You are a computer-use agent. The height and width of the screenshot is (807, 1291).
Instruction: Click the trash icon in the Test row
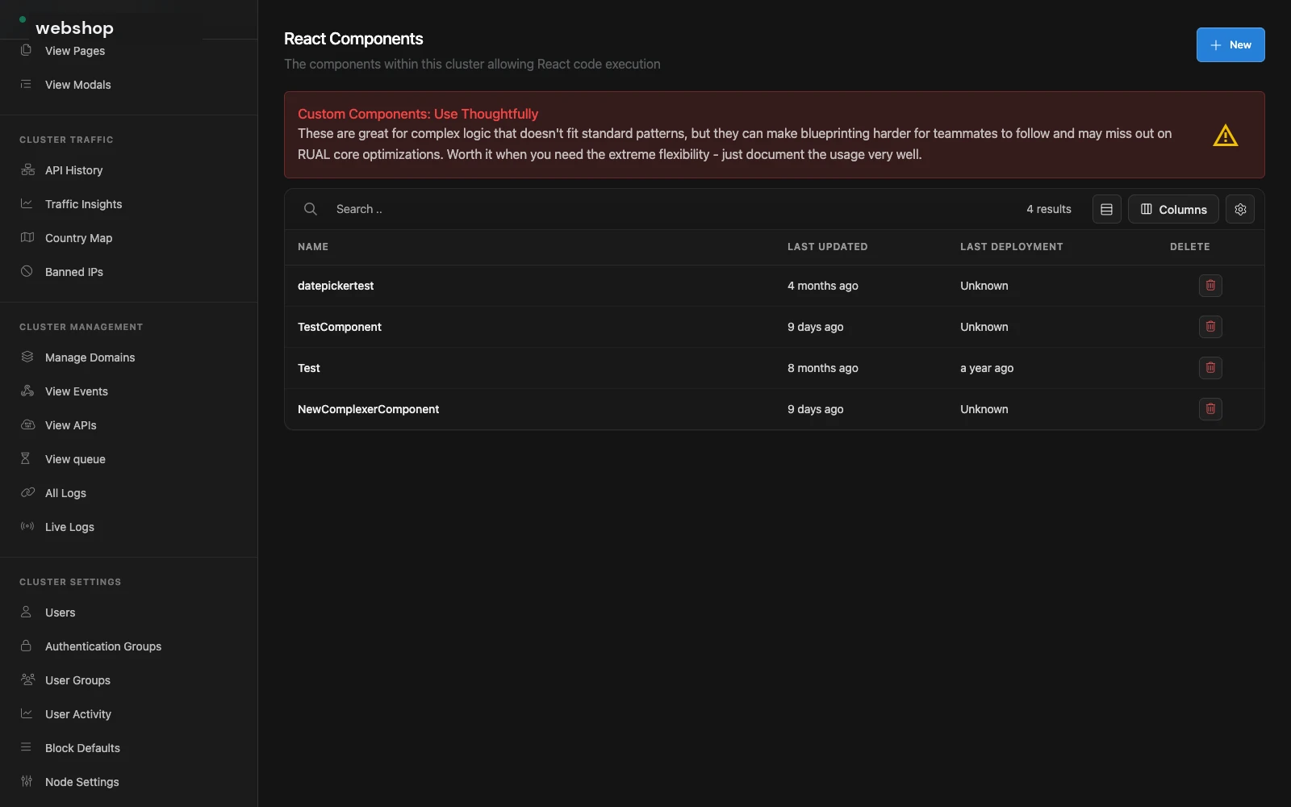coord(1210,368)
